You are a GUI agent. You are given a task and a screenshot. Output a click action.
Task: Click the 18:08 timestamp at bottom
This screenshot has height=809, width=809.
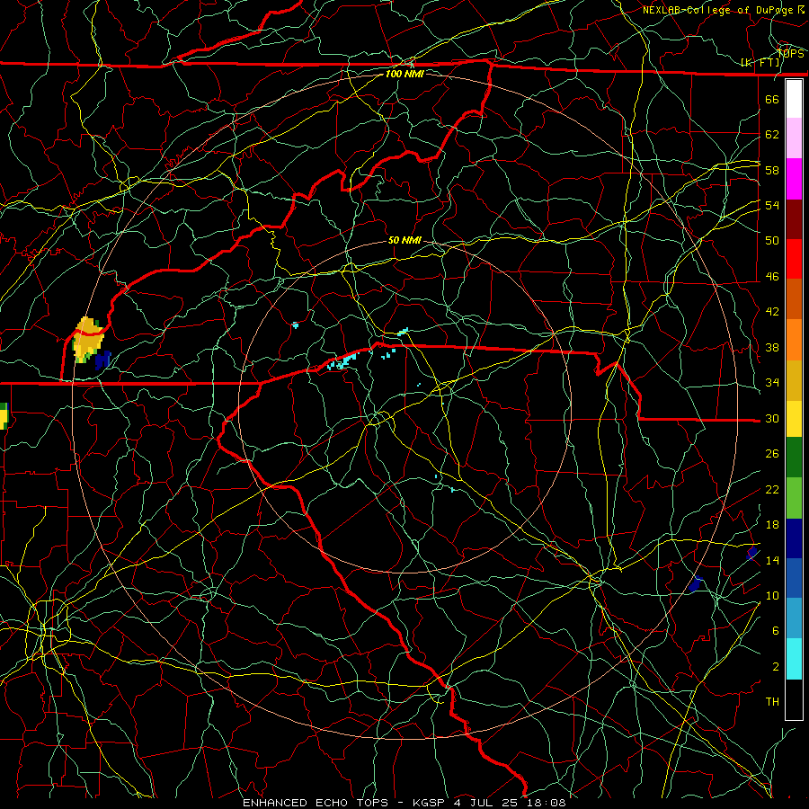tap(546, 803)
